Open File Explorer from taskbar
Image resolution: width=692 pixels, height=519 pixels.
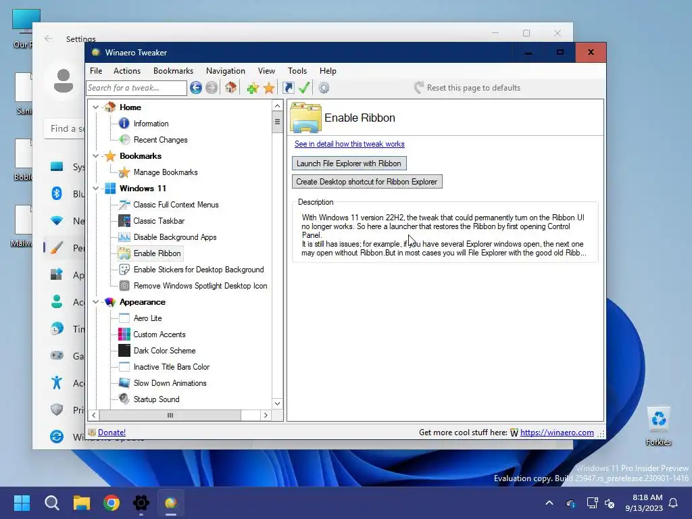pyautogui.click(x=82, y=503)
